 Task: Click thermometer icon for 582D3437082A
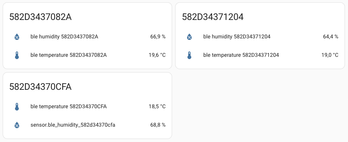pyautogui.click(x=17, y=55)
